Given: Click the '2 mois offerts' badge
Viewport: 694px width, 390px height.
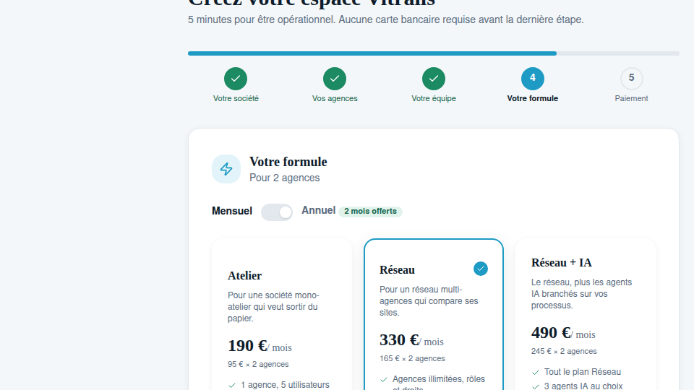Looking at the screenshot, I should (370, 212).
